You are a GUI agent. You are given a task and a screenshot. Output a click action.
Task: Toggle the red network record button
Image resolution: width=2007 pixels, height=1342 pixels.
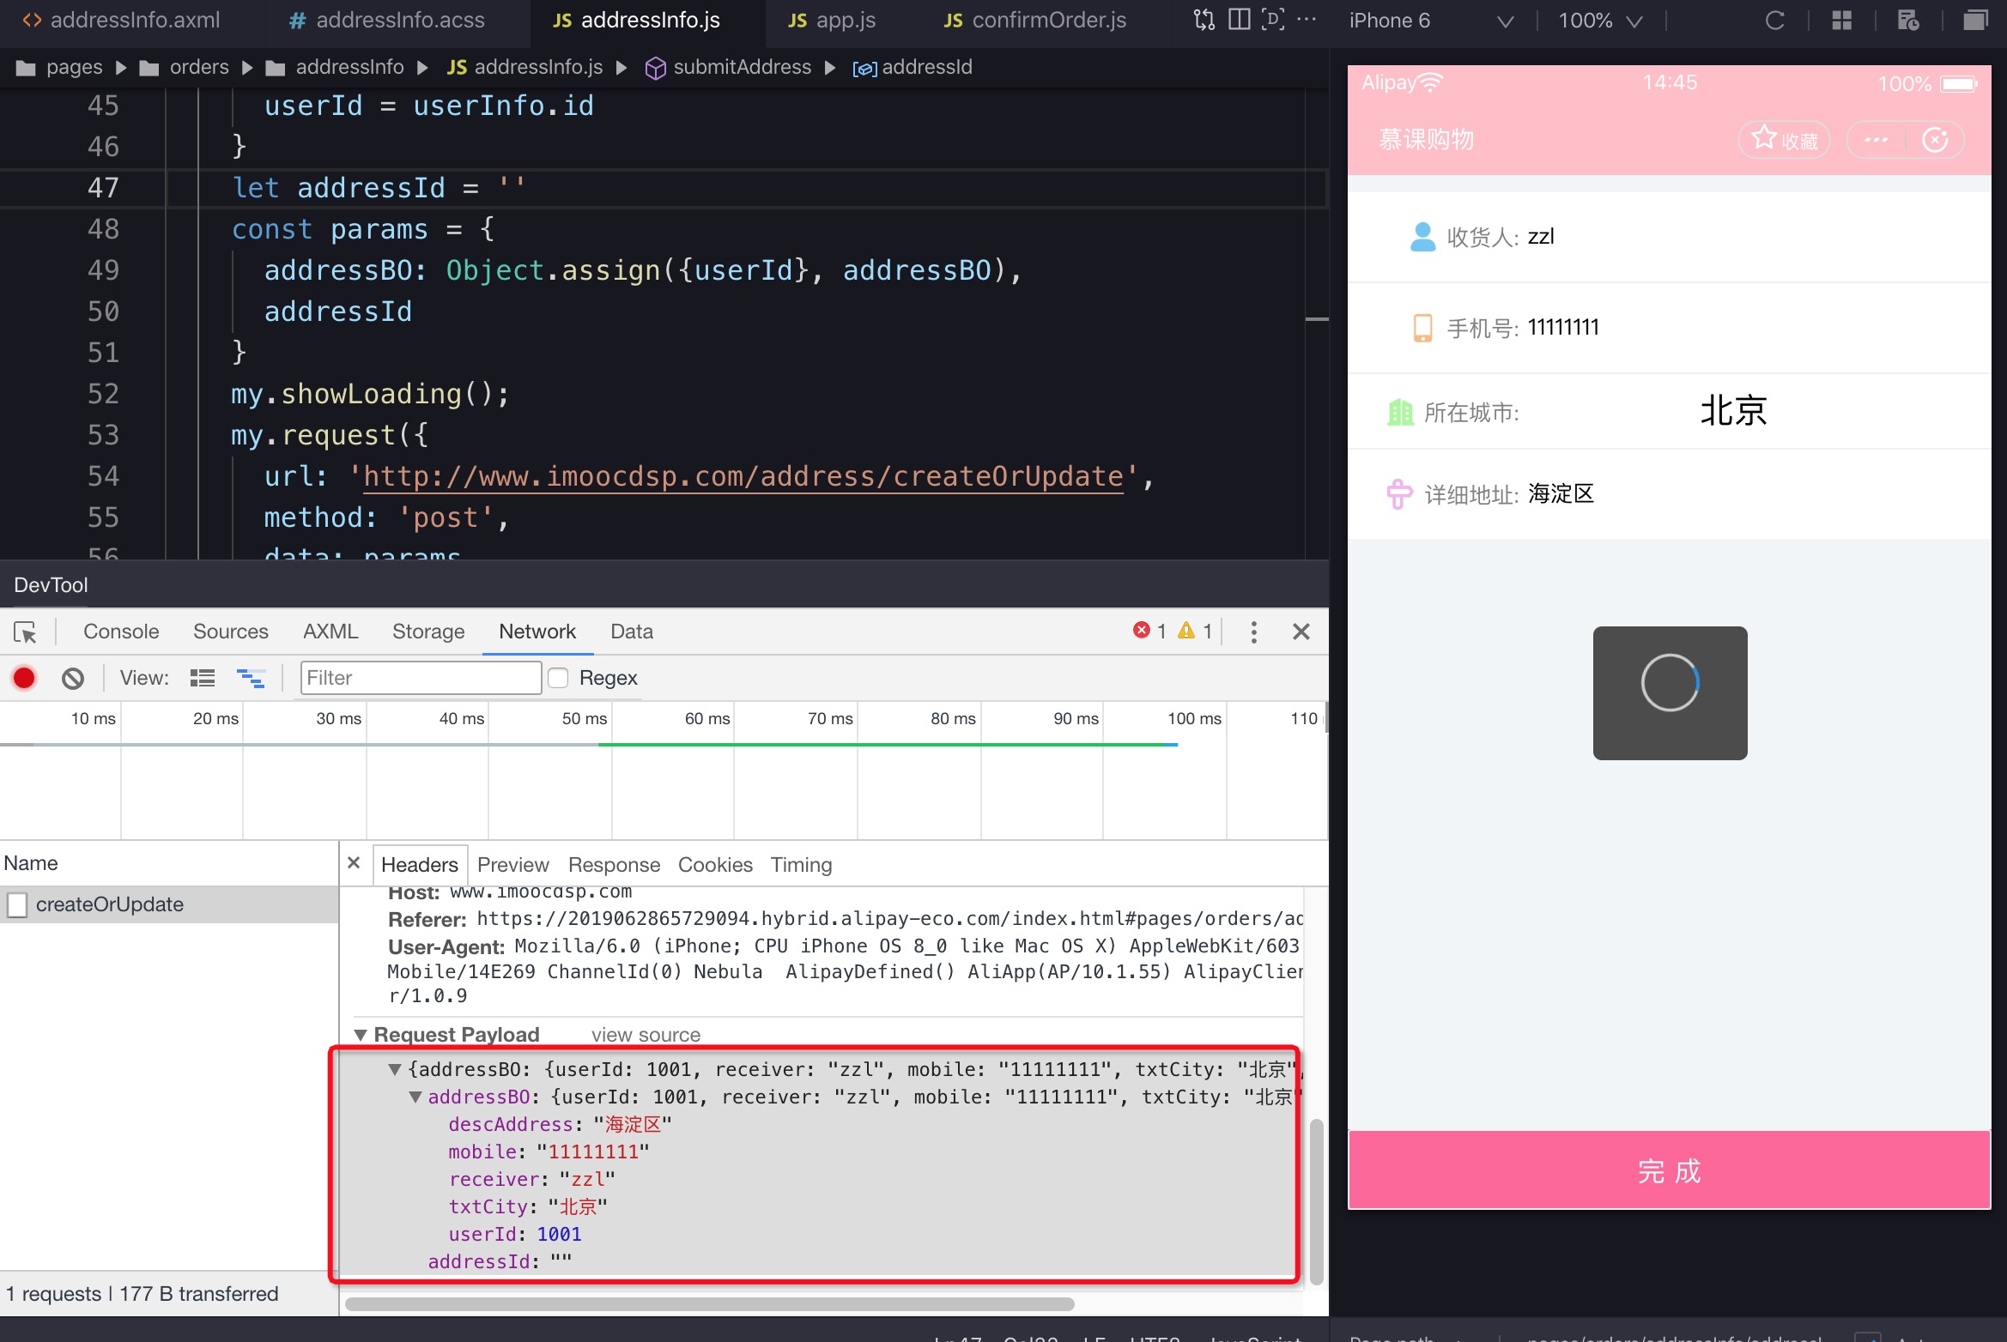[x=24, y=678]
